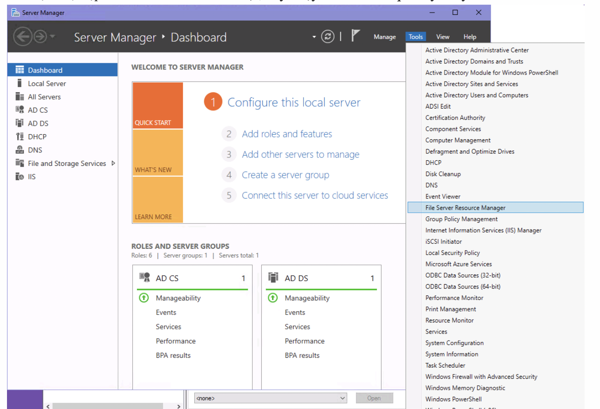
Task: Select the LEARN MORE tile
Action: 157,200
